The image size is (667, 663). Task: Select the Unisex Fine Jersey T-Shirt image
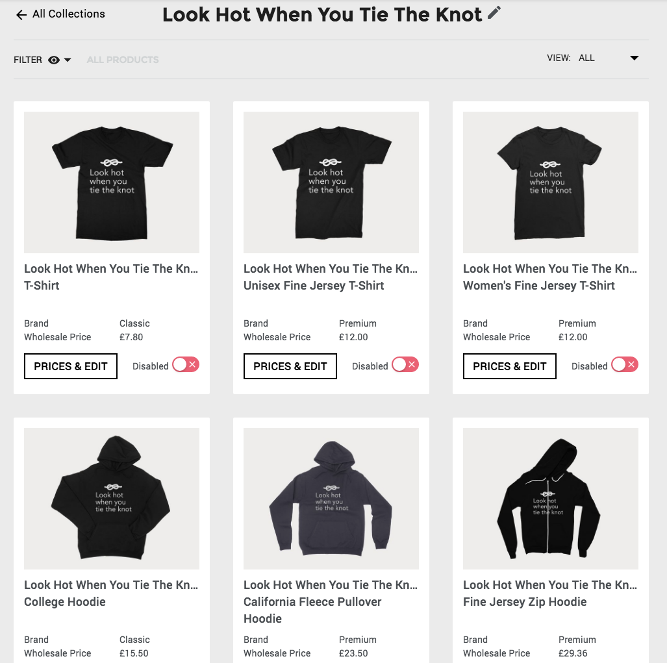point(331,182)
